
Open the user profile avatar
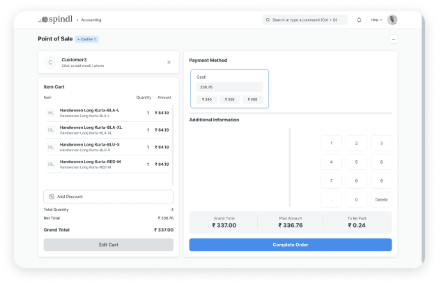click(x=392, y=20)
